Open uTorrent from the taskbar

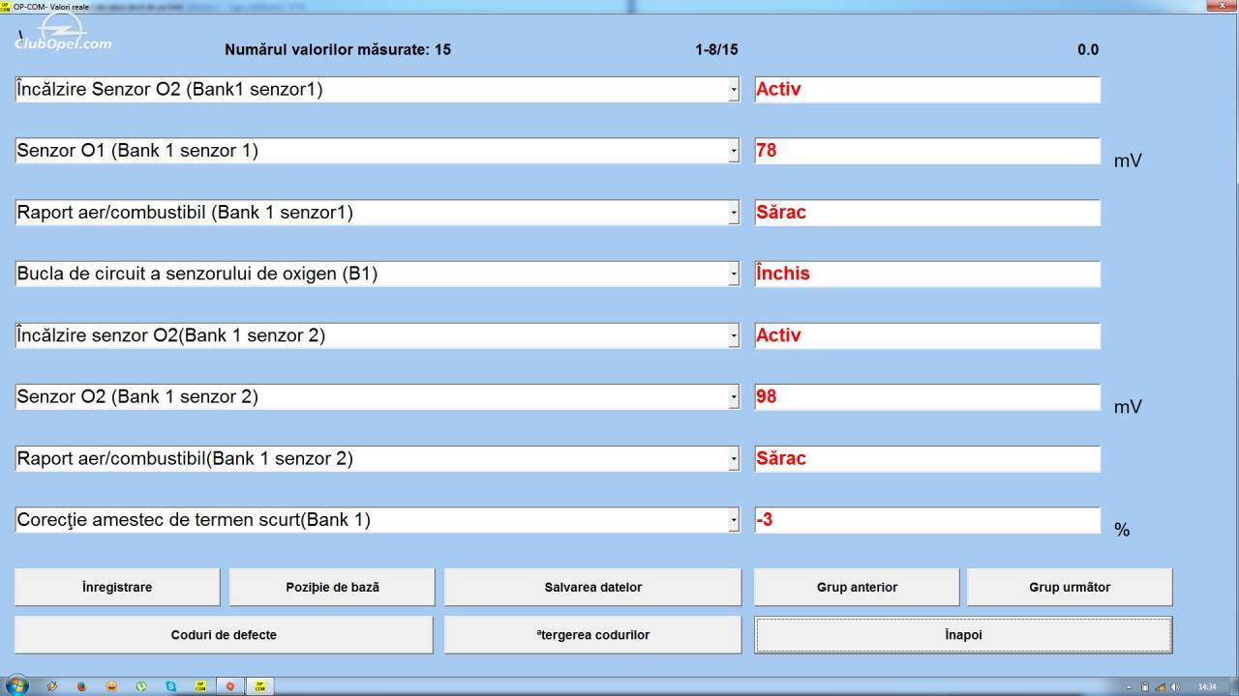(141, 686)
